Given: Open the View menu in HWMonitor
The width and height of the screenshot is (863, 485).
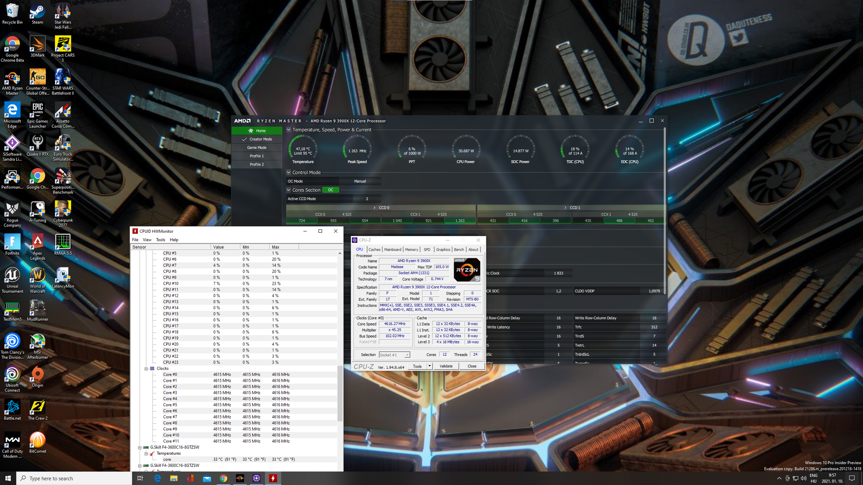Looking at the screenshot, I should (147, 240).
